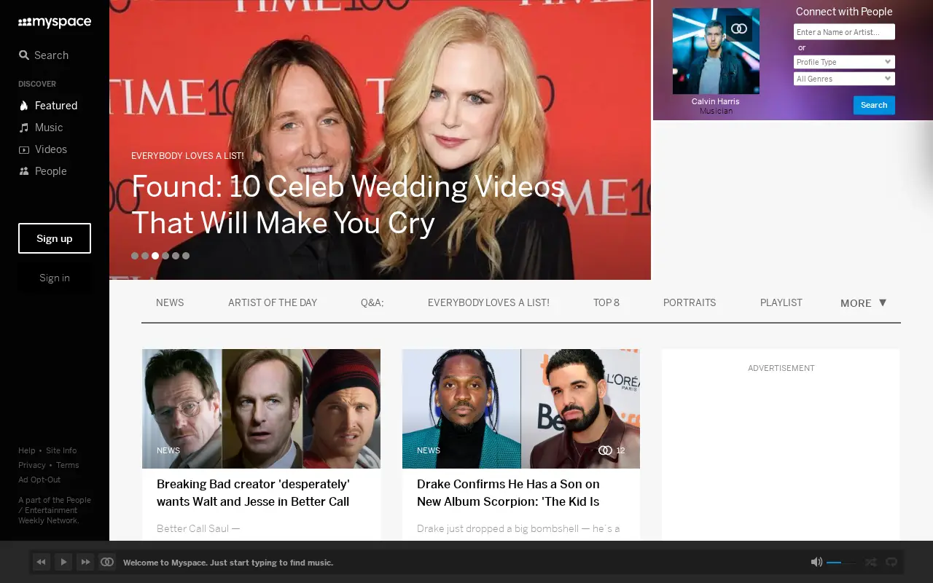
Task: Open the Breaking Bad article thumbnail
Action: [x=261, y=409]
